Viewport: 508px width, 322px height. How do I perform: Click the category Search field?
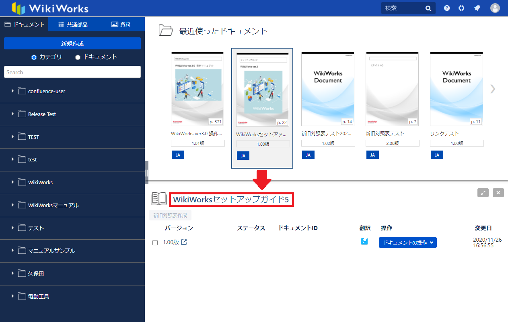tap(72, 72)
